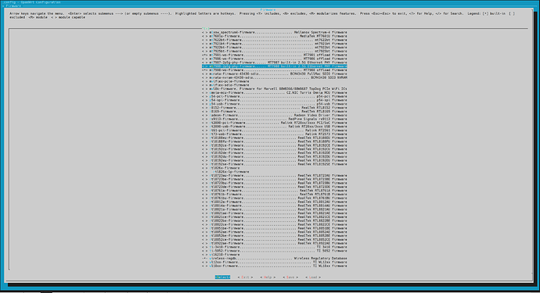
Task: Toggle the wl18xx-firmware selection bracket
Action: pyautogui.click(x=205, y=266)
